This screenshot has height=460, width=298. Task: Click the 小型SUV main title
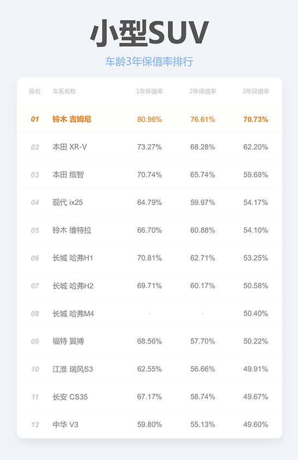149,32
